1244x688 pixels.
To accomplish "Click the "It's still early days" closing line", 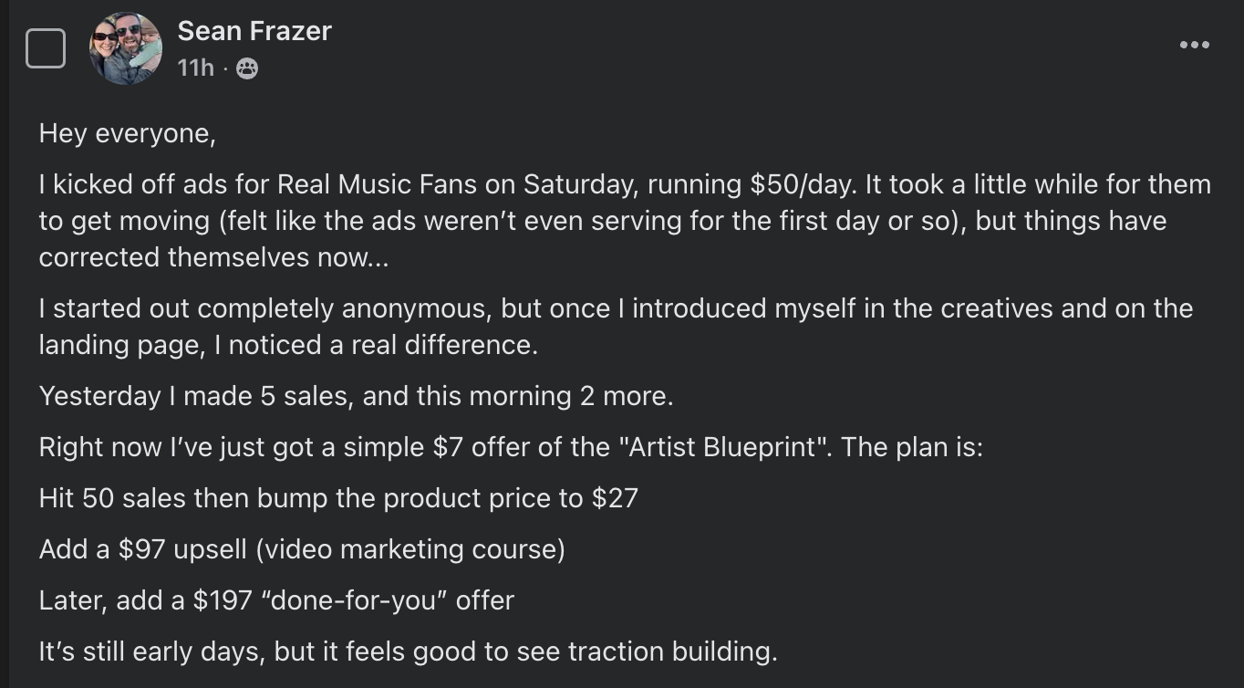I will 408,652.
